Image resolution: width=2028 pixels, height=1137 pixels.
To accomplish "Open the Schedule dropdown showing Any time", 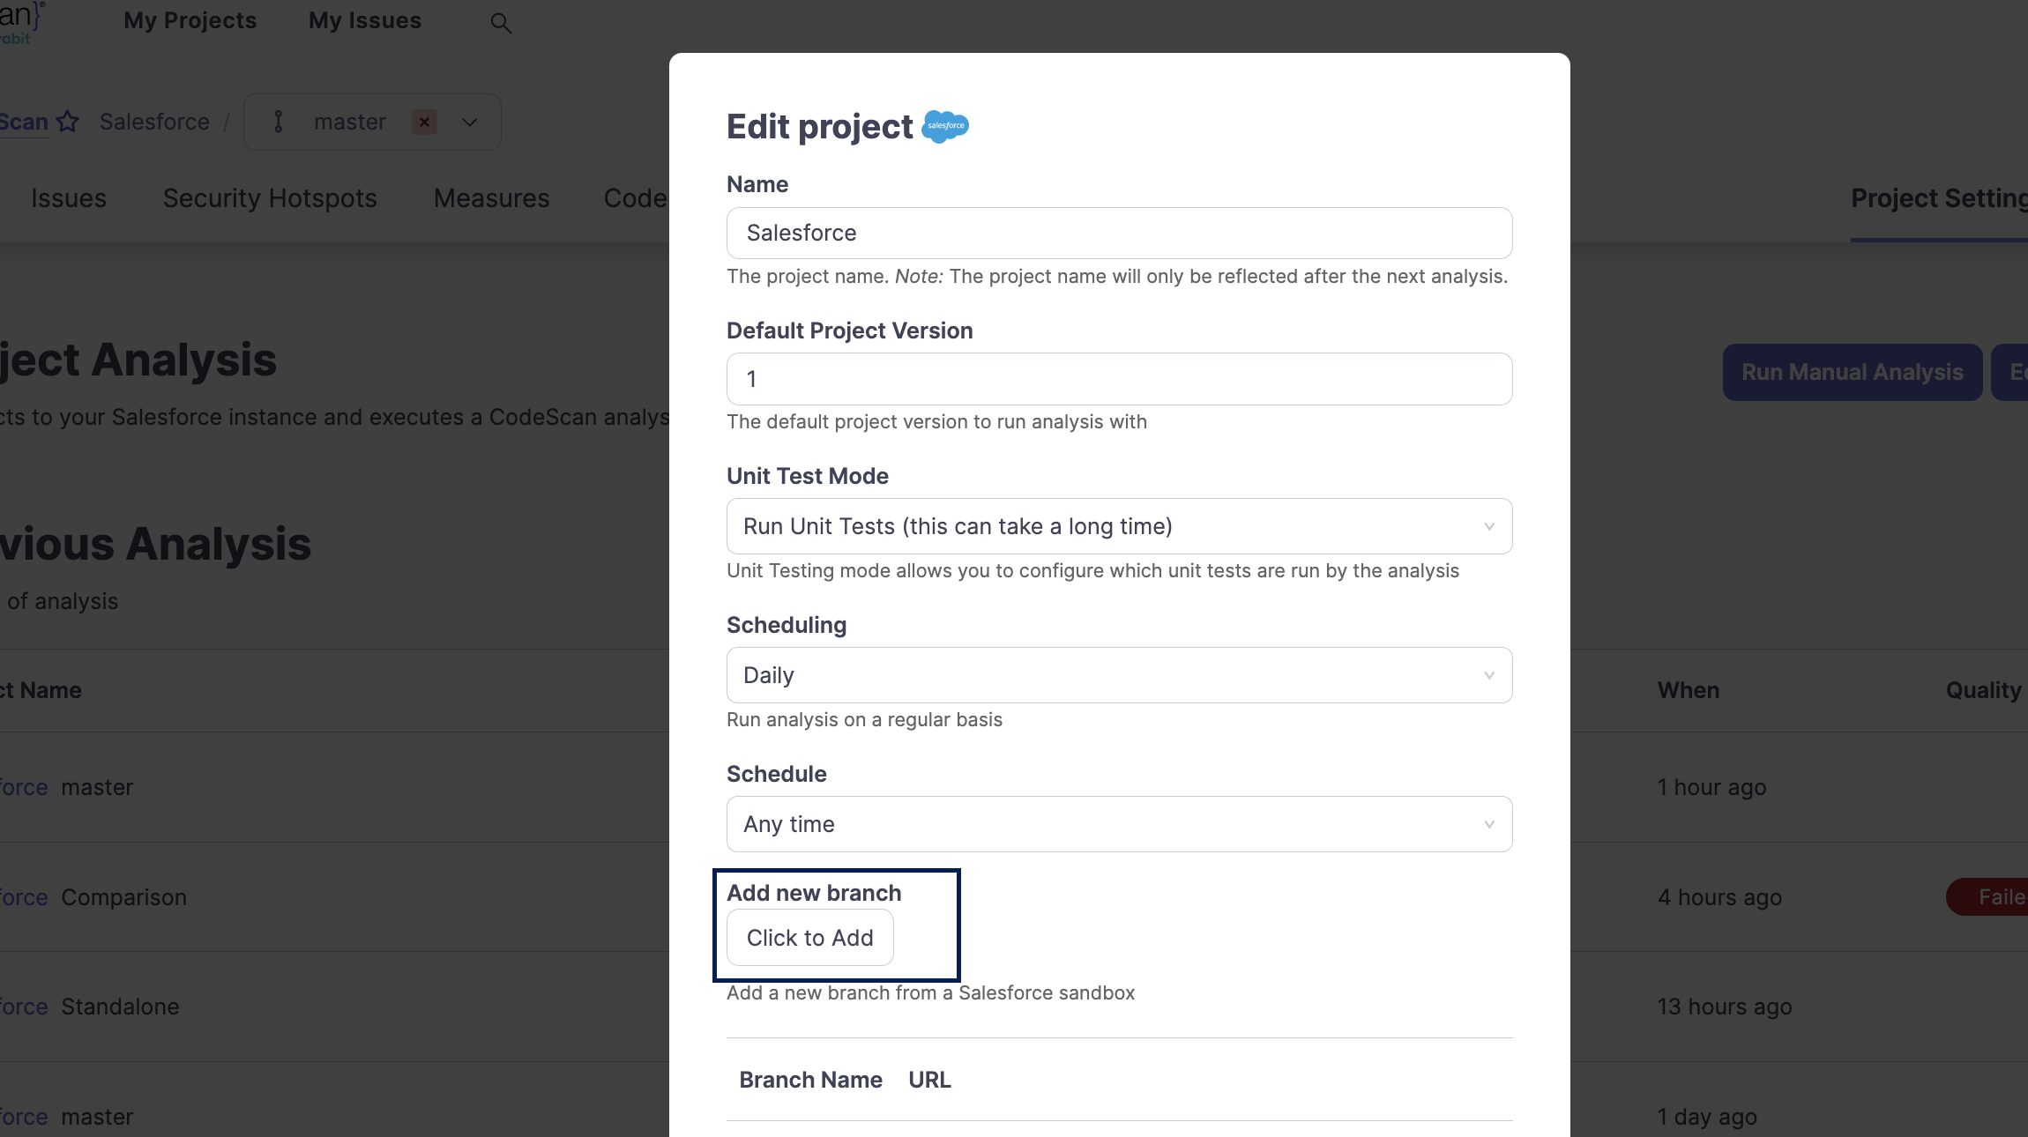I will point(1119,824).
